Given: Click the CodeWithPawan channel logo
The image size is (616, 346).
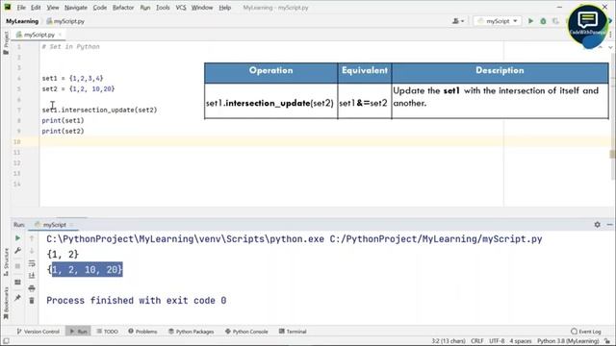Looking at the screenshot, I should [x=588, y=26].
